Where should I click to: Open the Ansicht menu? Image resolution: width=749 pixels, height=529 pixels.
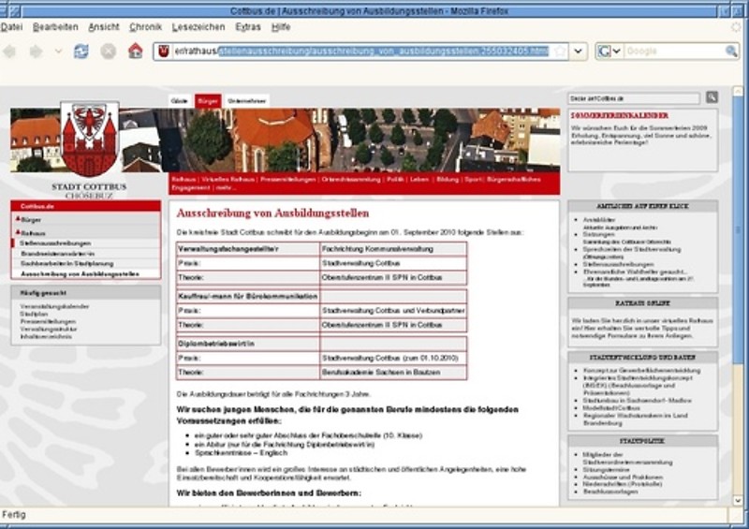104,27
